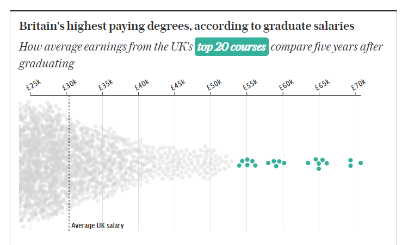Select the leftmost green course dot

[239, 165]
